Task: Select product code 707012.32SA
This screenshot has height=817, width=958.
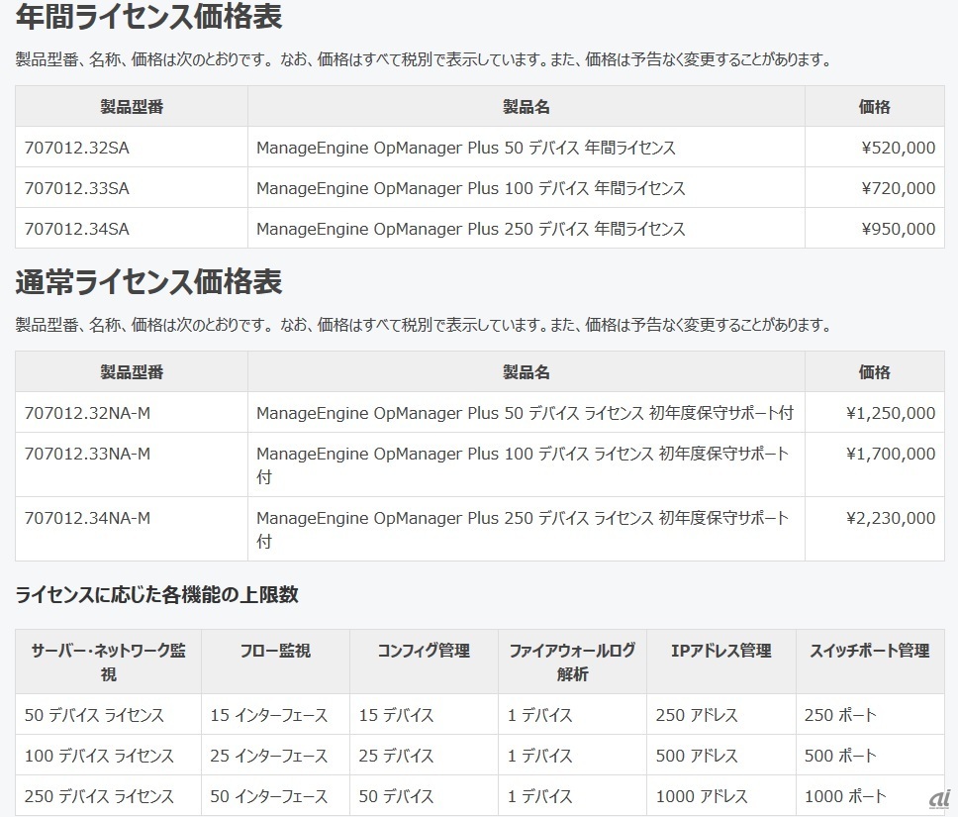Action: pos(77,148)
